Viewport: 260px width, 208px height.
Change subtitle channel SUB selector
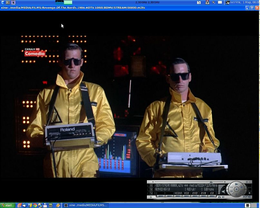tap(207, 189)
